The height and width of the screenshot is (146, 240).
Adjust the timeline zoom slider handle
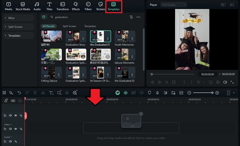tap(212, 93)
